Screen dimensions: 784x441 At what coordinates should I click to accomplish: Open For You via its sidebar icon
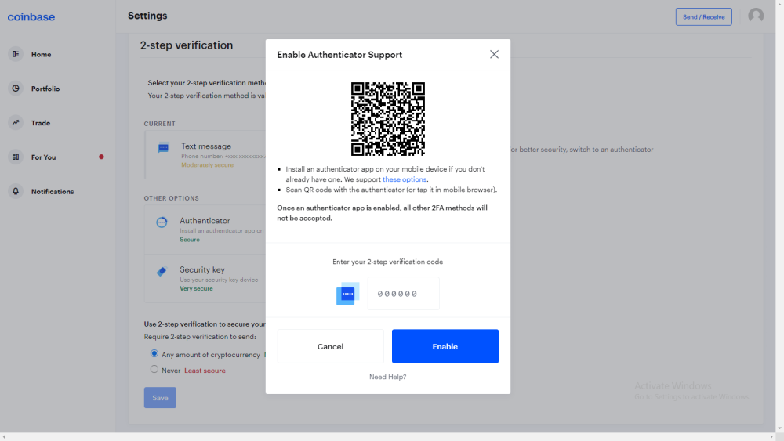tap(16, 157)
